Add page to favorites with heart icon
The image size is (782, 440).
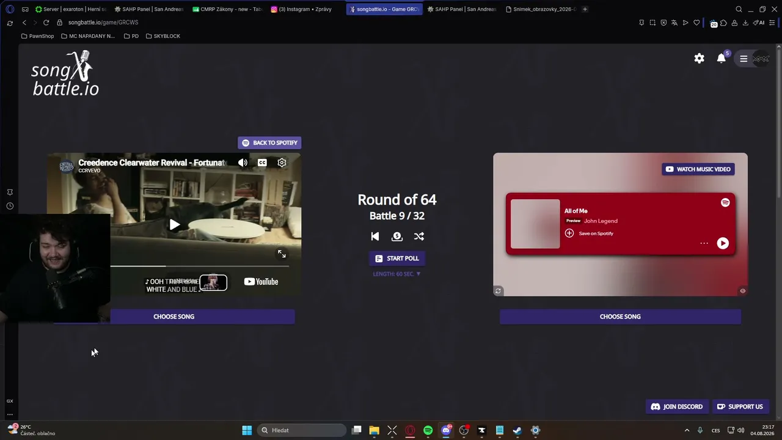point(696,23)
